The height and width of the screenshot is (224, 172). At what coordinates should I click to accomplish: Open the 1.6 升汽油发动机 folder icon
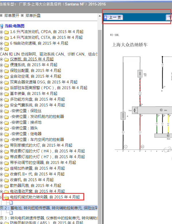tap(6, 32)
